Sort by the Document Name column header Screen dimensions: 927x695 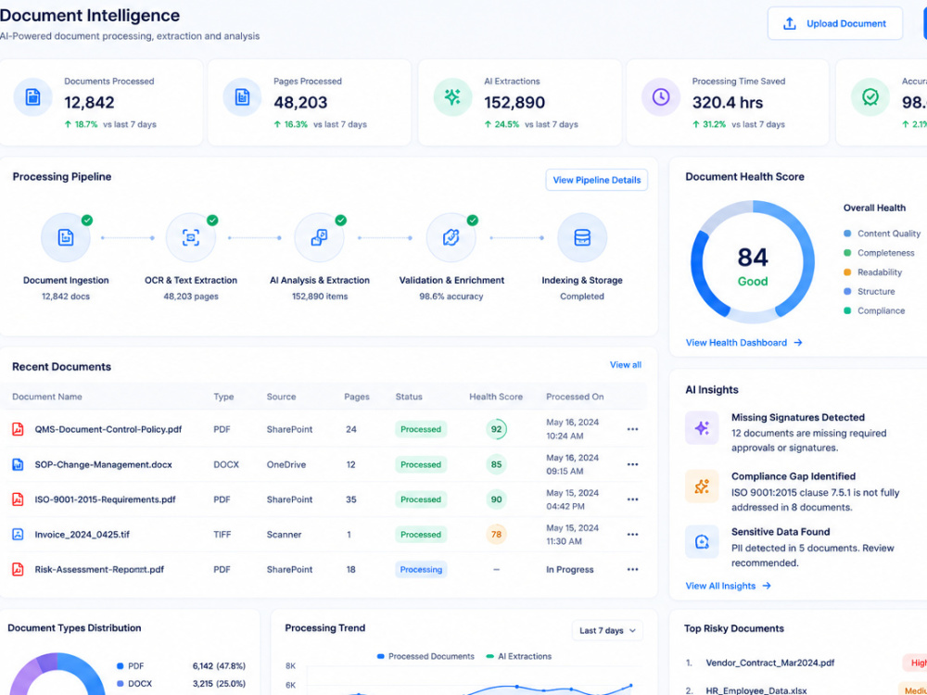click(x=47, y=397)
